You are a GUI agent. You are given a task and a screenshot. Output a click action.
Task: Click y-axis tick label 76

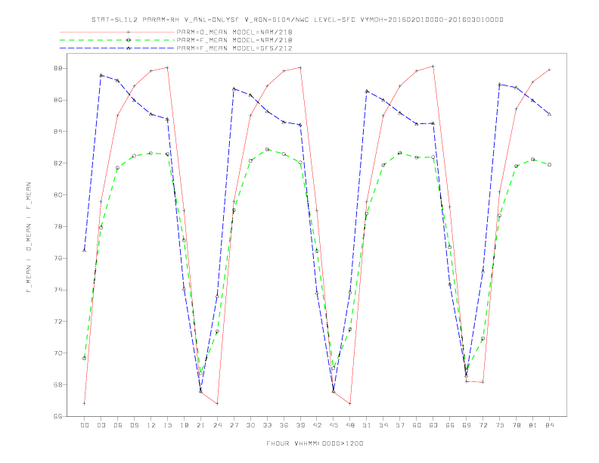(x=57, y=258)
